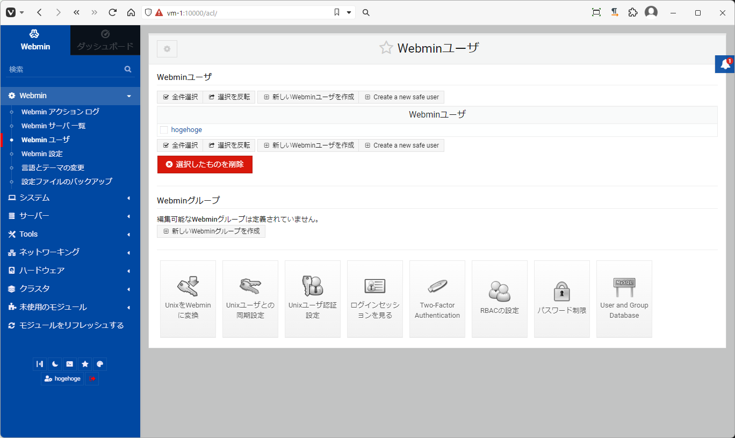Go to the browser home page
The width and height of the screenshot is (735, 438).
tap(131, 12)
